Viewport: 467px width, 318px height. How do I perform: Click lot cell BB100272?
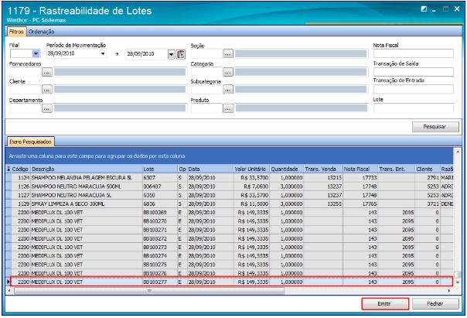coord(159,239)
